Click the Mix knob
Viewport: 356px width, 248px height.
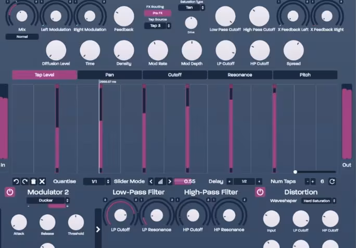(x=22, y=16)
